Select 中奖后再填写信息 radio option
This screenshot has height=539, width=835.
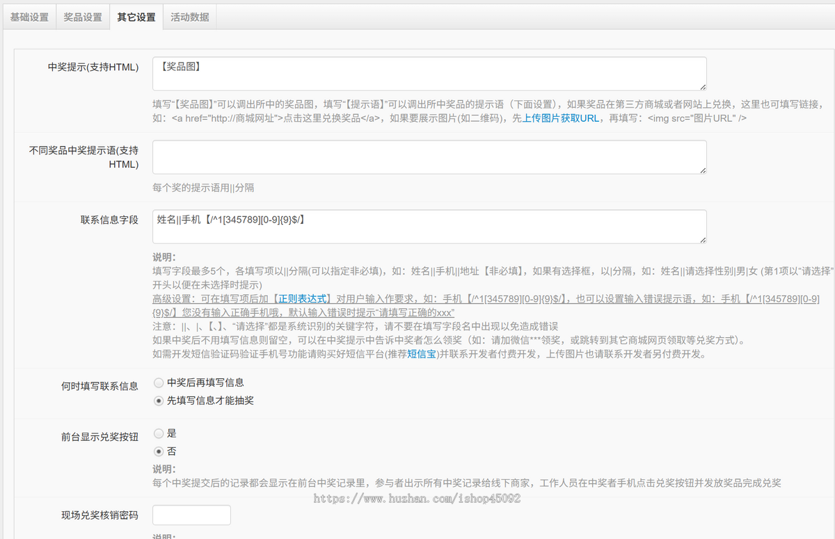coord(159,383)
